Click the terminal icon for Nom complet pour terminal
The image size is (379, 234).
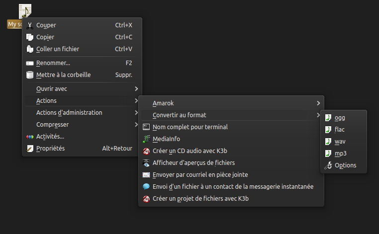(x=146, y=127)
